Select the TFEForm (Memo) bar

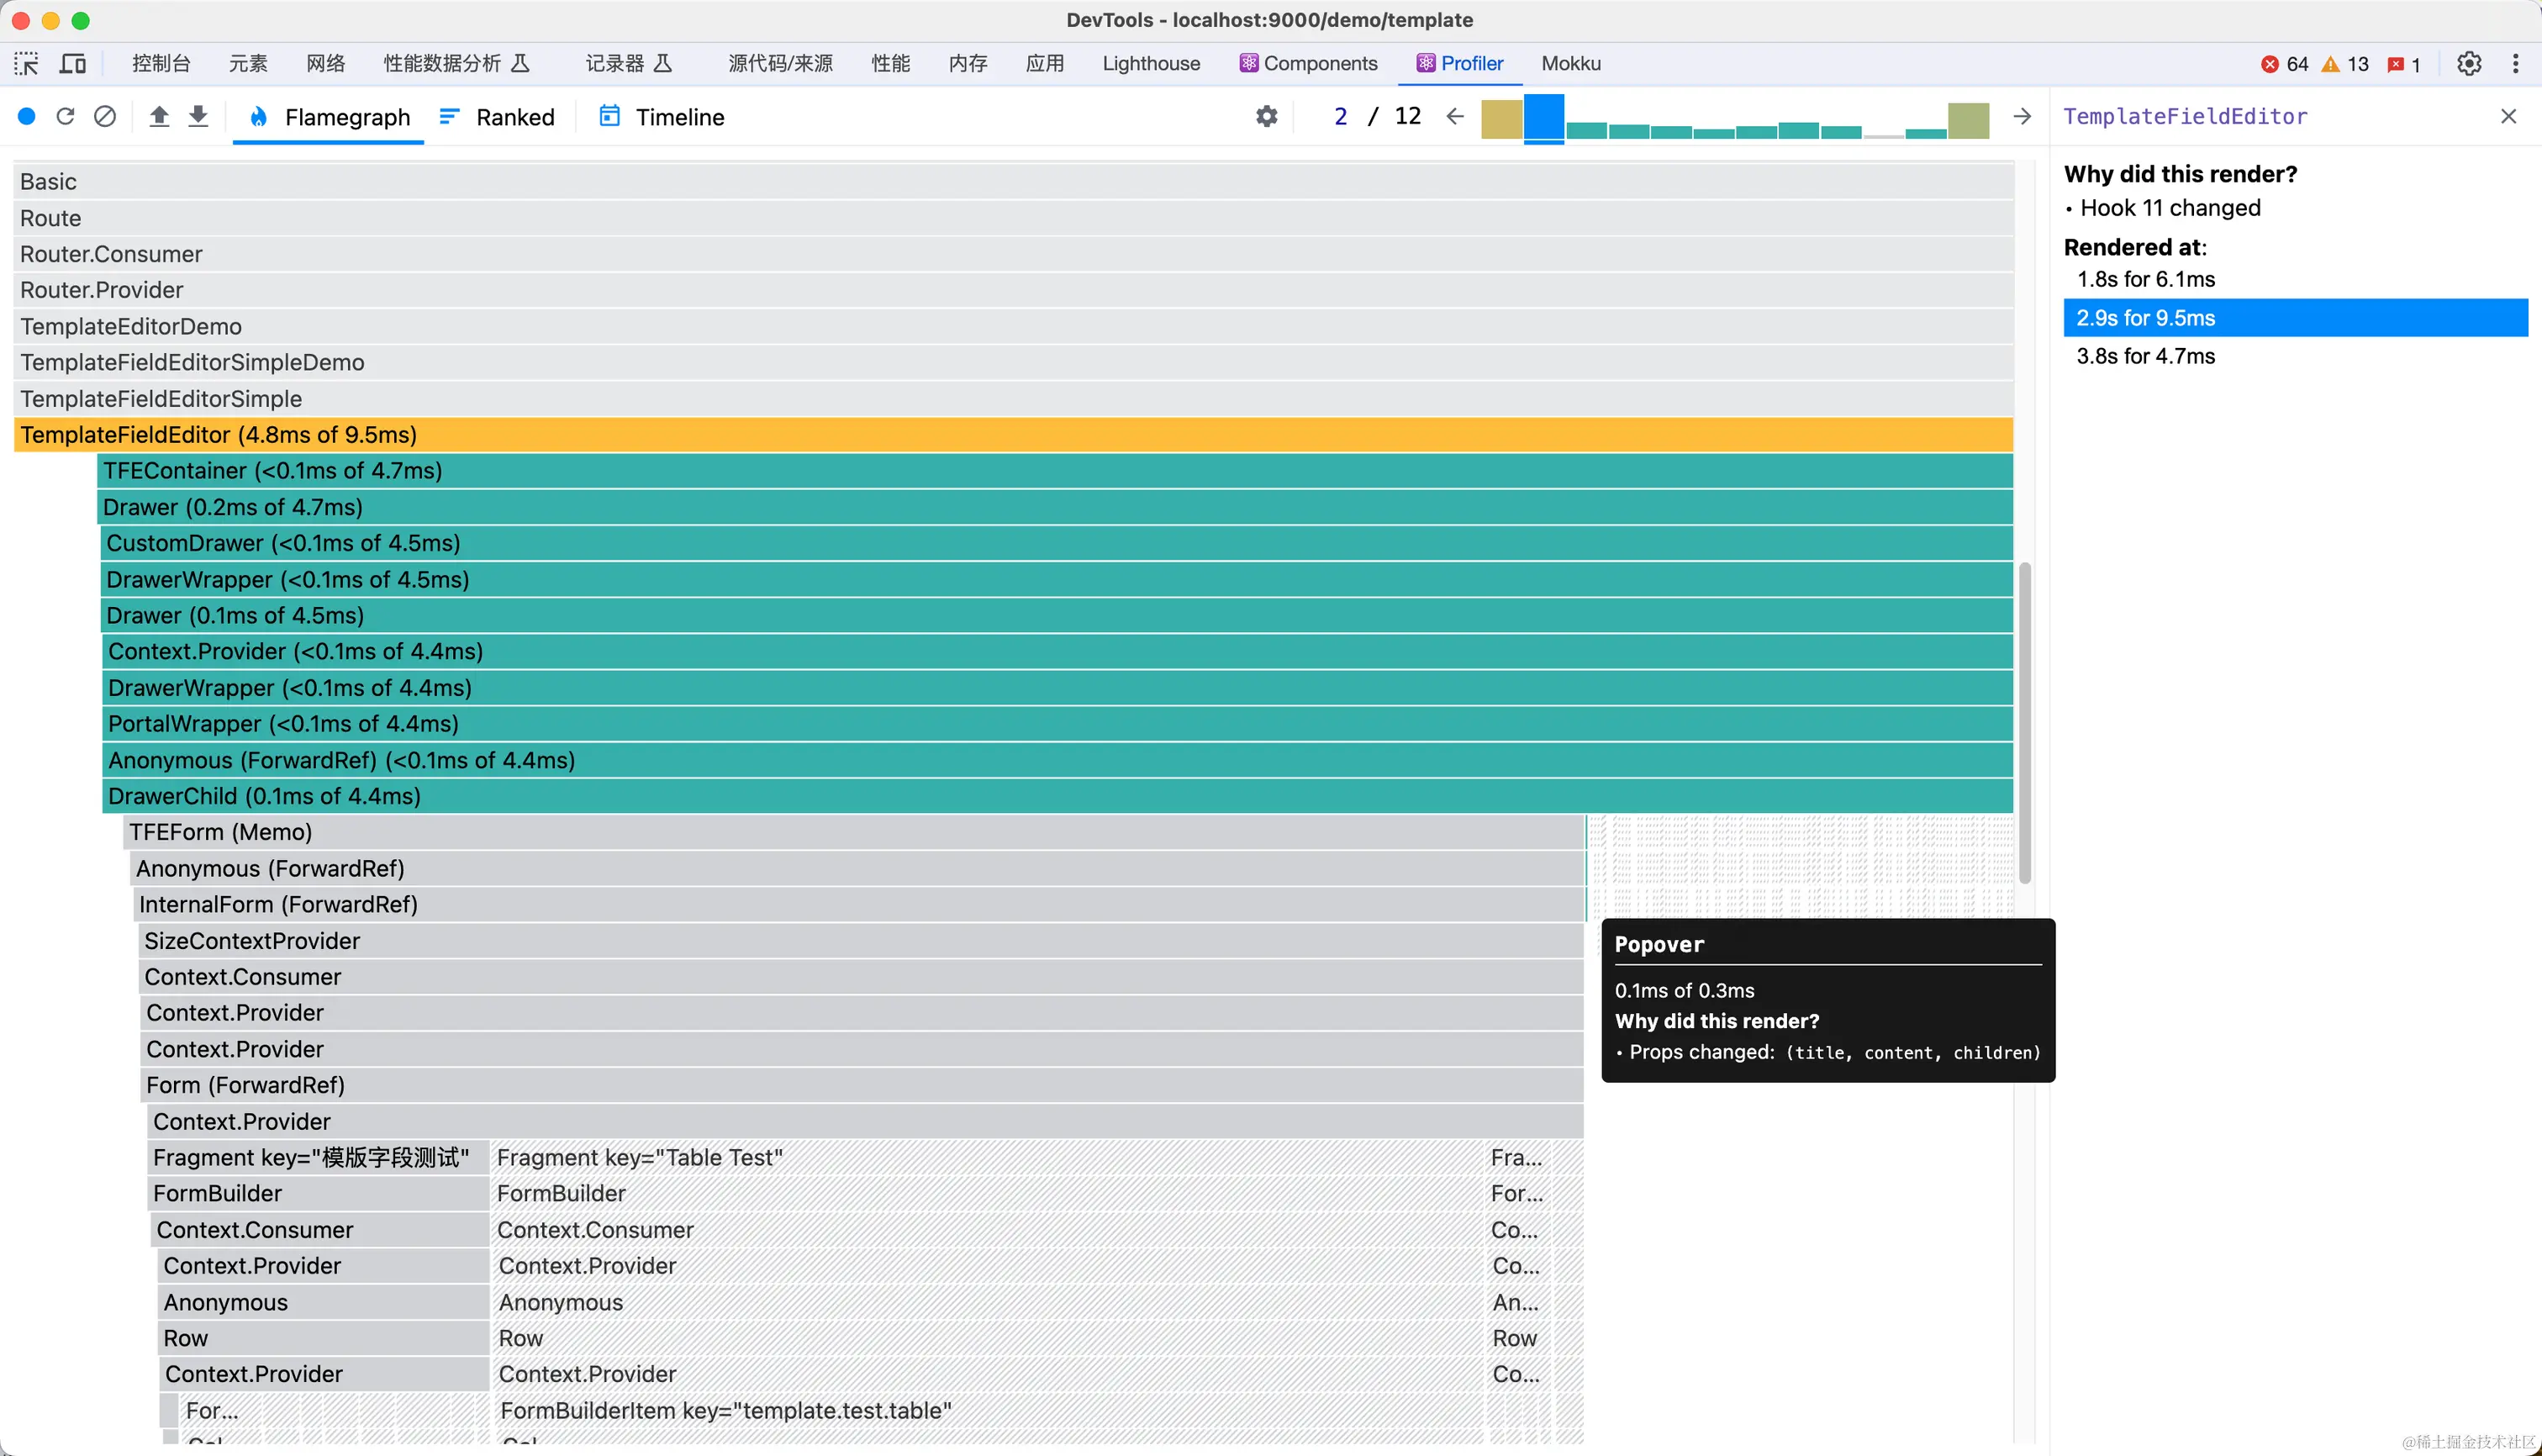[x=854, y=832]
